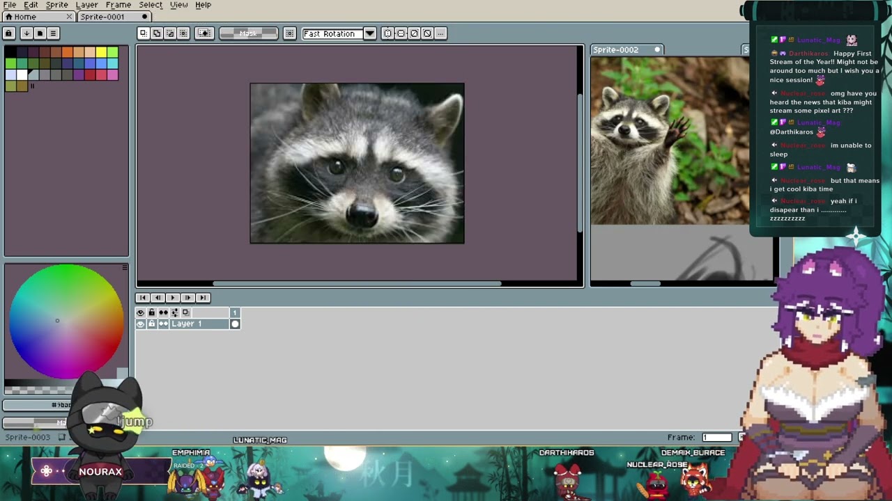Click the last square transform icon before ellipsis
The height and width of the screenshot is (501, 892).
coord(427,33)
